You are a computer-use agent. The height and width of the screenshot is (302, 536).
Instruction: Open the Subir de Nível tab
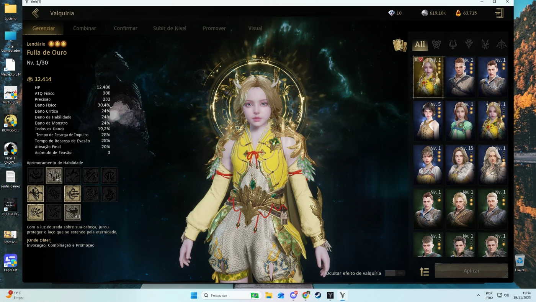(170, 28)
